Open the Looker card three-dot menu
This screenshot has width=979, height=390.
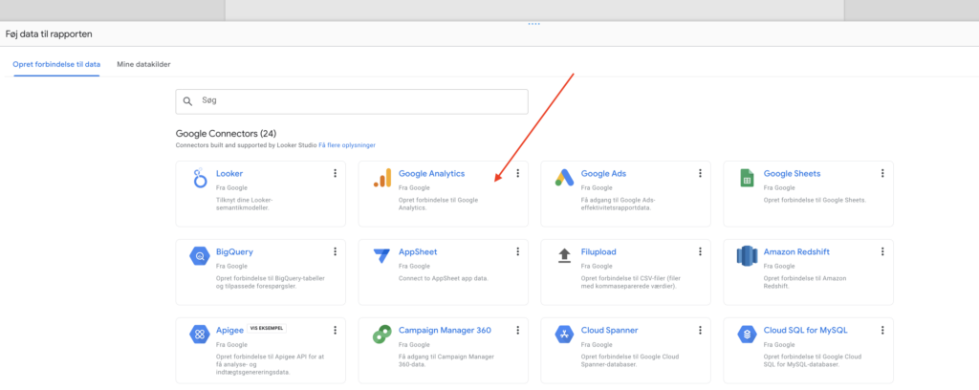[x=336, y=173]
